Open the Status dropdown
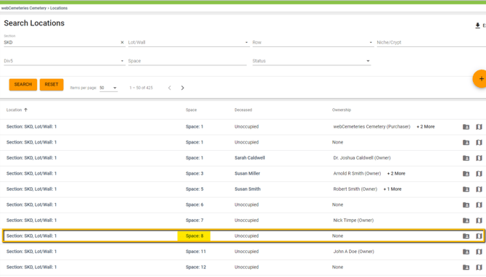 (x=311, y=61)
